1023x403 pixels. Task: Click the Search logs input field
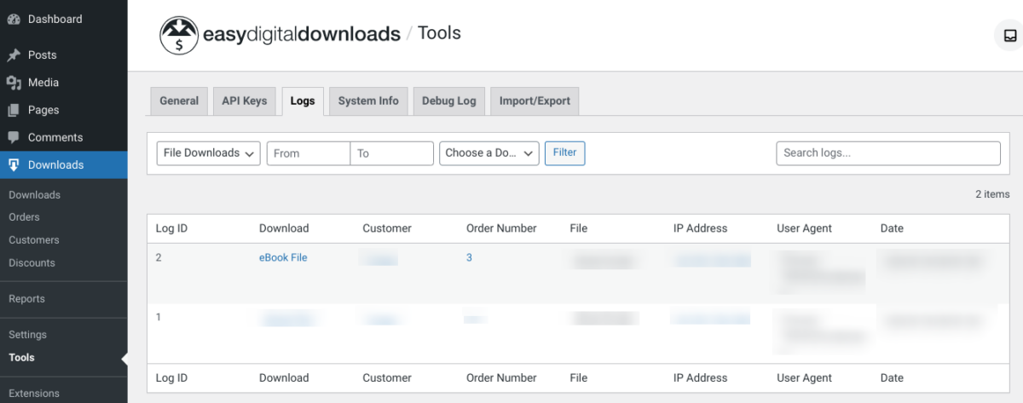pos(887,153)
